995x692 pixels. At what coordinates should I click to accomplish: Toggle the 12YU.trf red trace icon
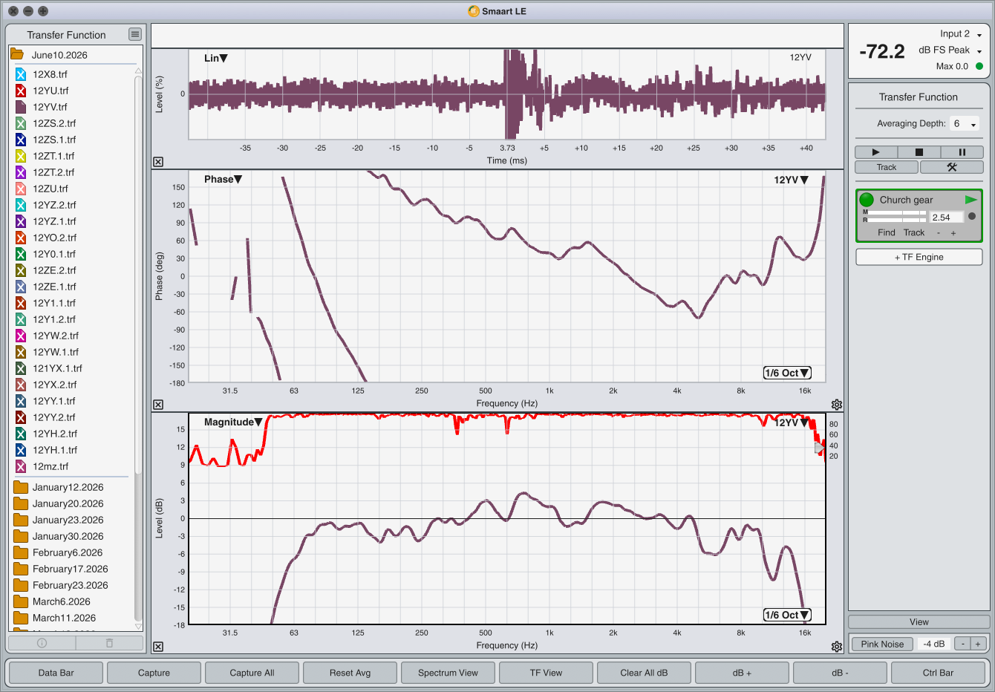pos(21,91)
